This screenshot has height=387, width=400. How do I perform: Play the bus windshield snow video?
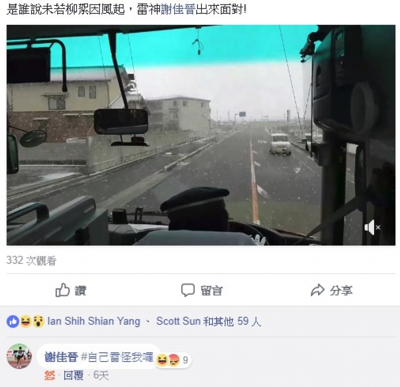pyautogui.click(x=201, y=135)
